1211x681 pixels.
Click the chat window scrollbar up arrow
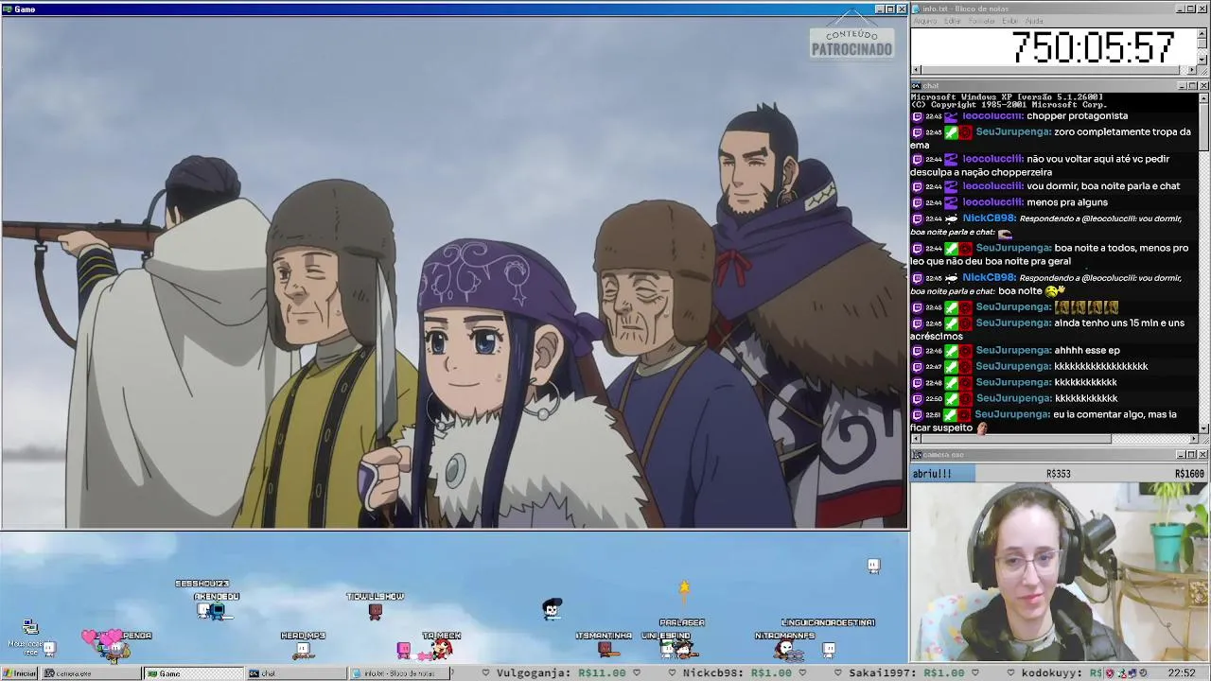click(x=1203, y=98)
